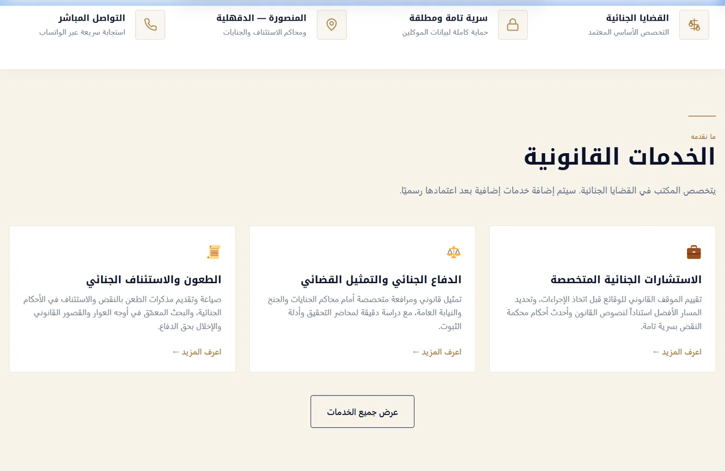Viewport: 725px width, 471px height.
Task: Click the location pin icon beside المنصورة — الدقهلية
Action: coord(332,25)
